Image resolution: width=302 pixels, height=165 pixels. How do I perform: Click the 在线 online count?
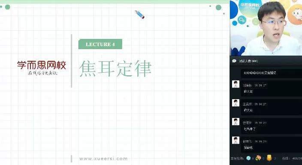pos(292,159)
